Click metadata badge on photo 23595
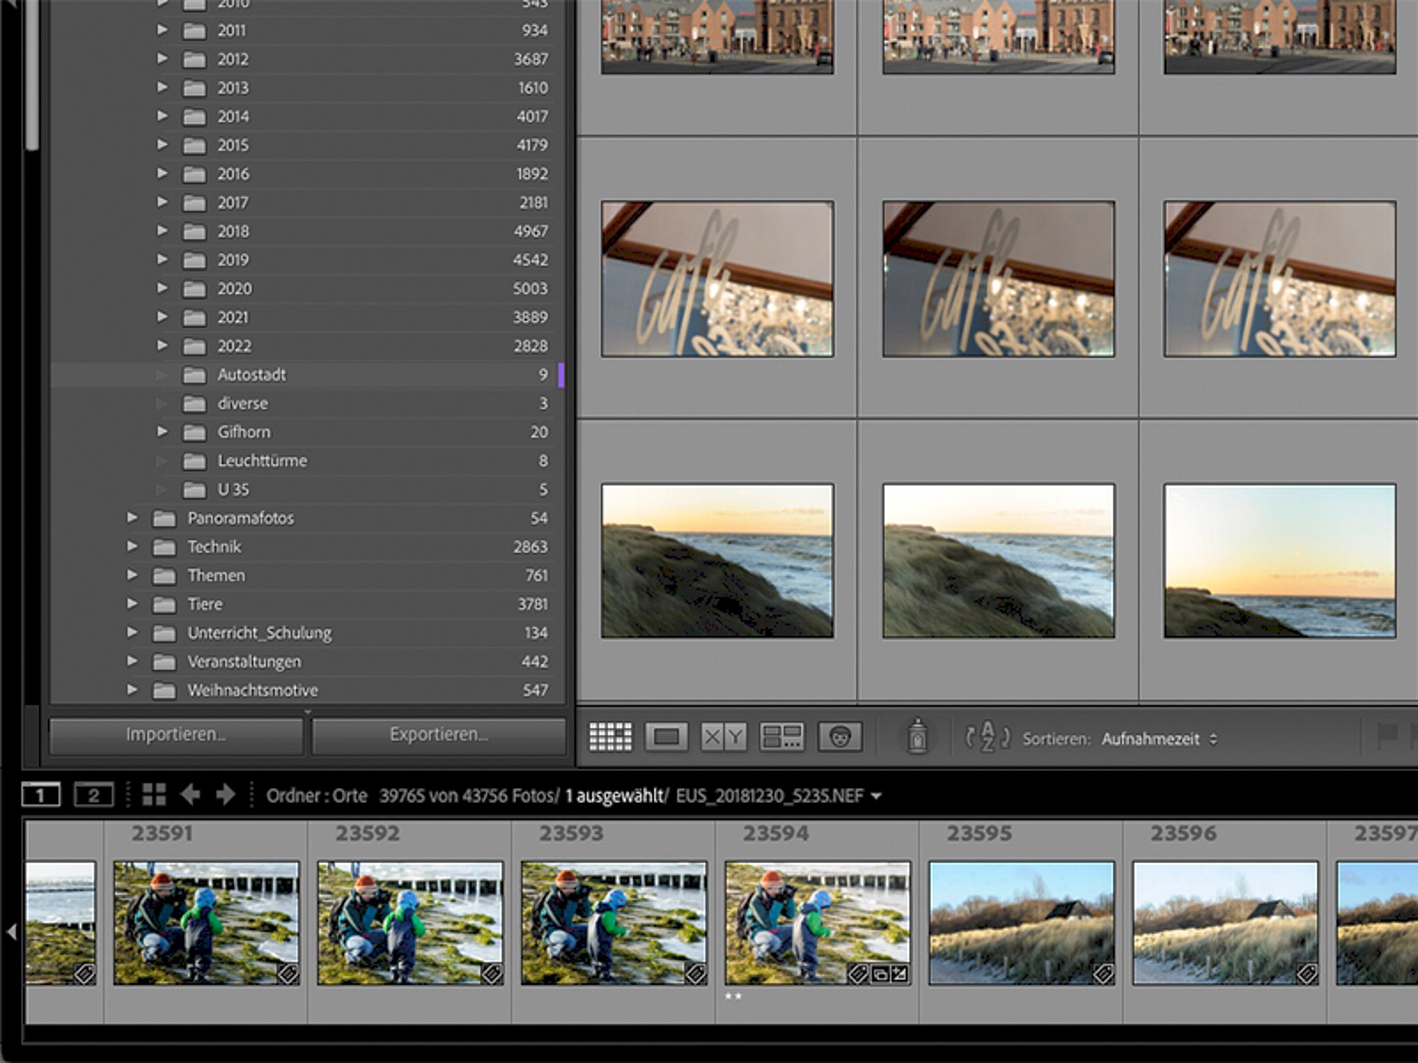1418x1063 pixels. [x=1103, y=974]
